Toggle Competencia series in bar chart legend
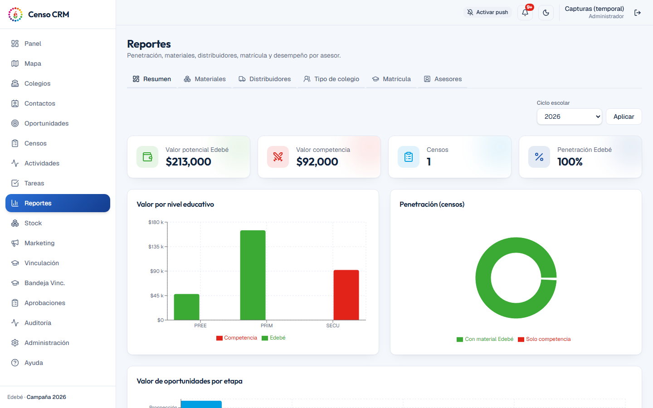Screen dimensions: 653x408 click(237, 338)
